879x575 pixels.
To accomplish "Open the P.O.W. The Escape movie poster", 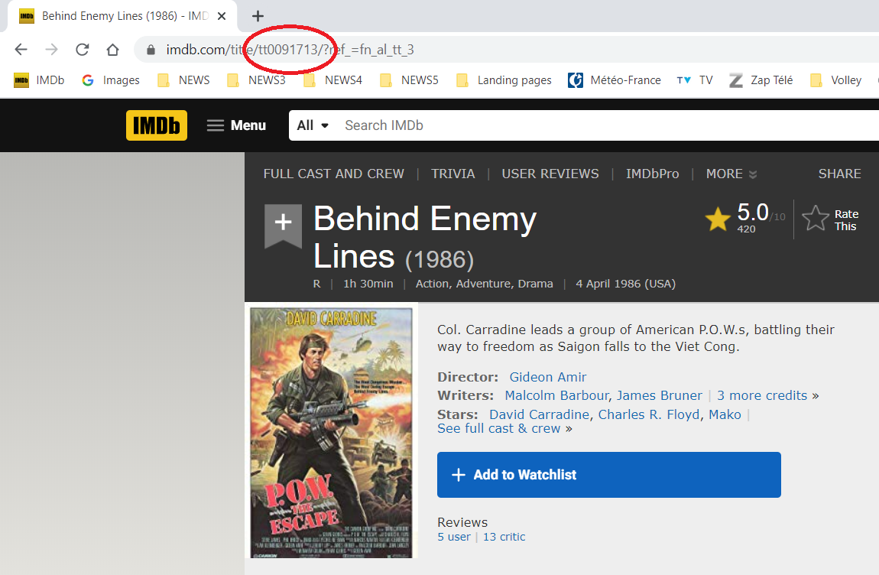I will coord(331,433).
